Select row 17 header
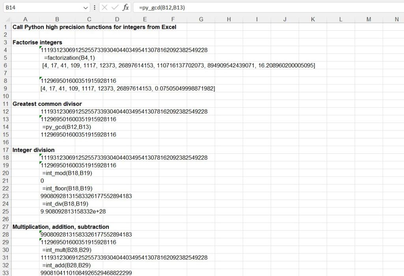This screenshot has width=404, height=276. coord(6,150)
